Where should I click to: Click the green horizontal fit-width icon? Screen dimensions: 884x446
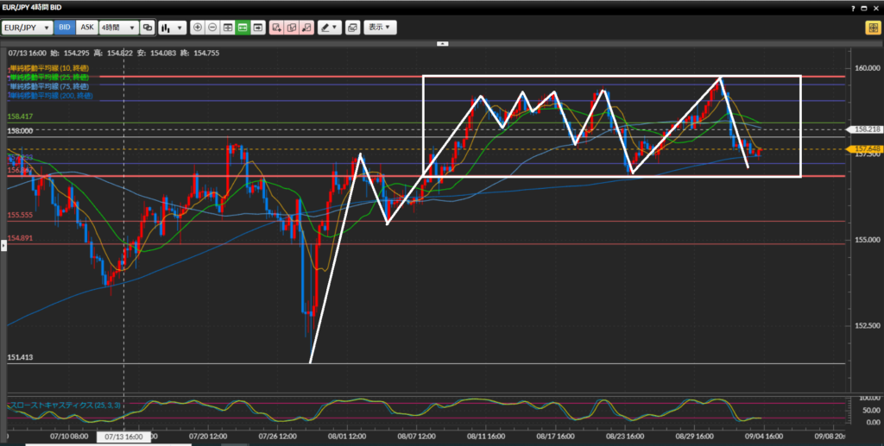click(x=243, y=28)
